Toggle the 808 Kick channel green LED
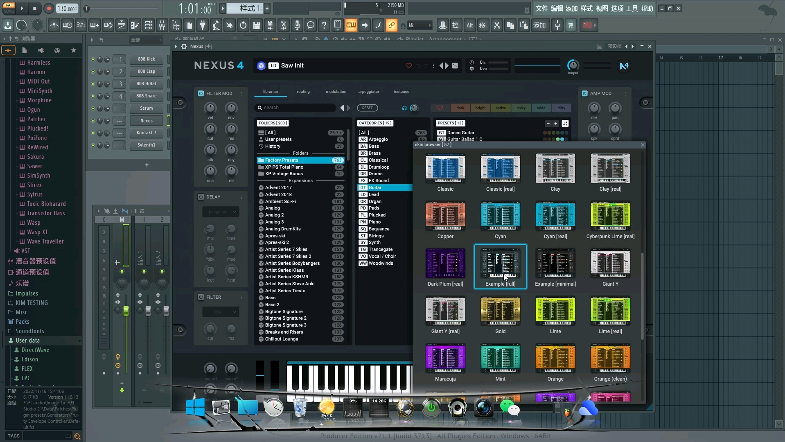This screenshot has height=442, width=785. click(93, 59)
